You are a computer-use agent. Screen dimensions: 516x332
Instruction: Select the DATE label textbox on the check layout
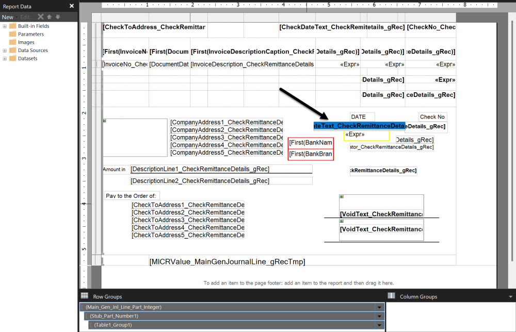click(362, 117)
